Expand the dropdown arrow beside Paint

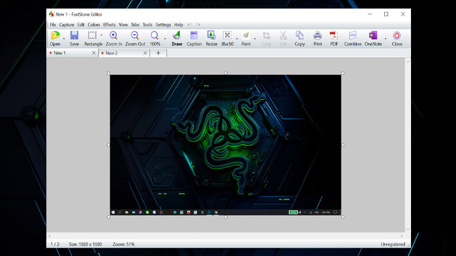click(x=255, y=38)
